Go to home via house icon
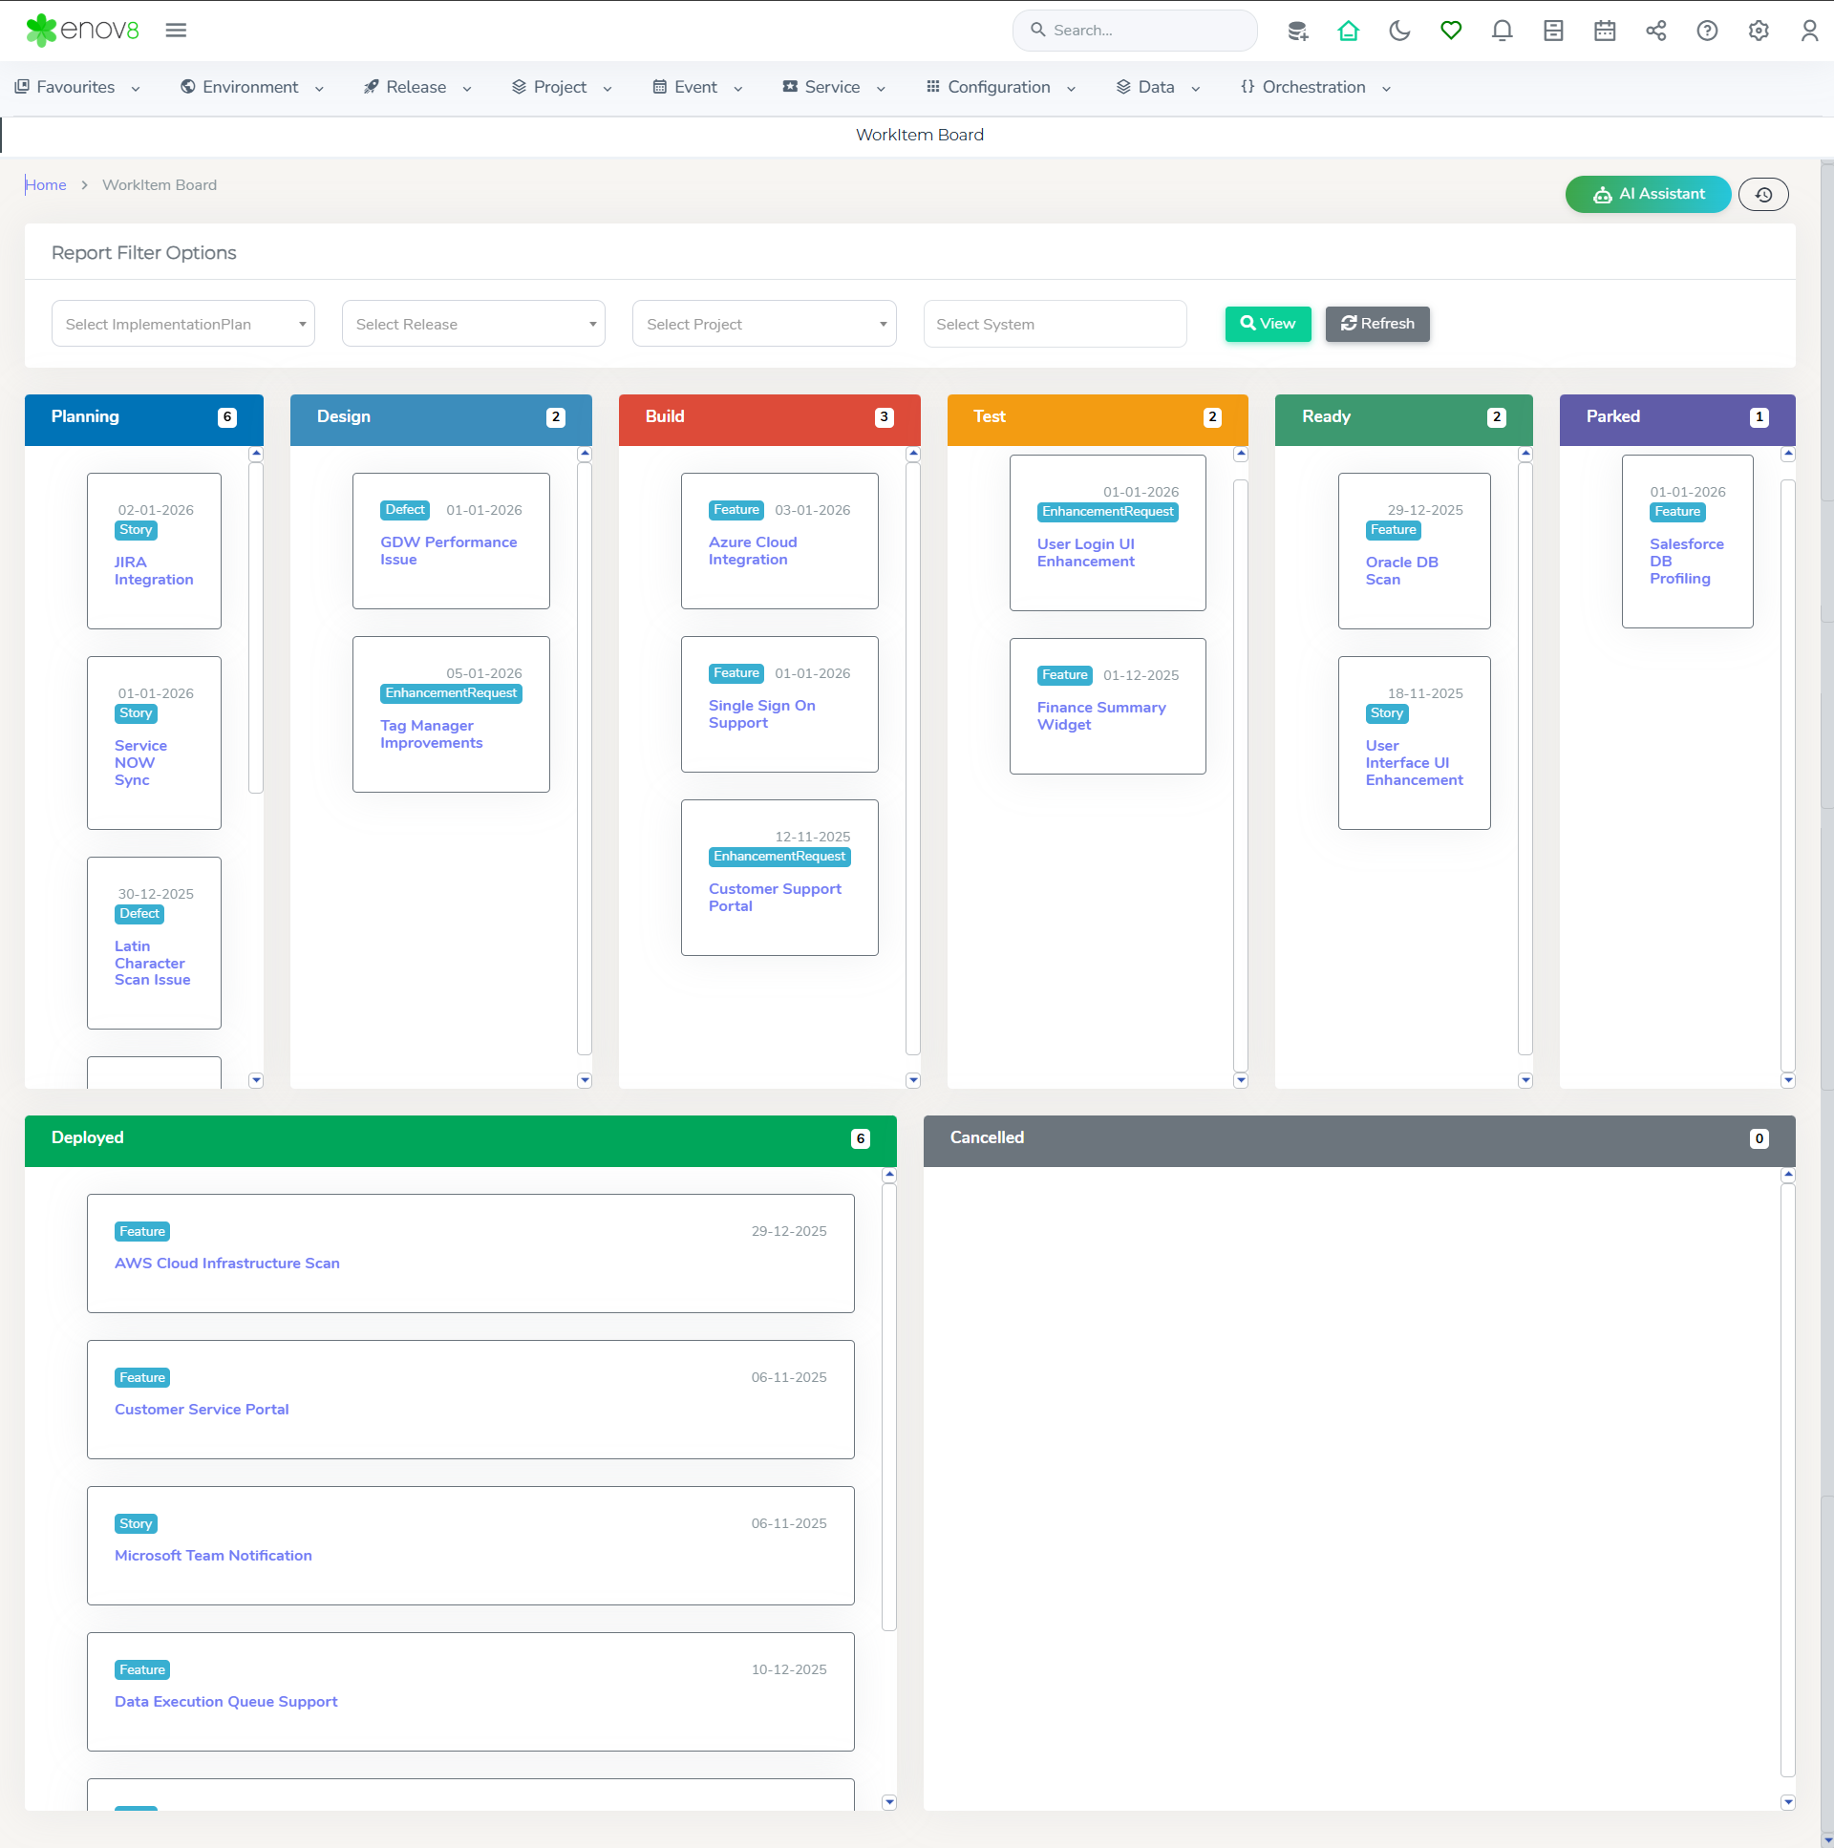This screenshot has width=1834, height=1848. tap(1348, 31)
